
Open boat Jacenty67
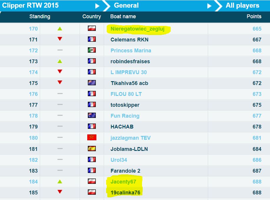[x=123, y=181]
